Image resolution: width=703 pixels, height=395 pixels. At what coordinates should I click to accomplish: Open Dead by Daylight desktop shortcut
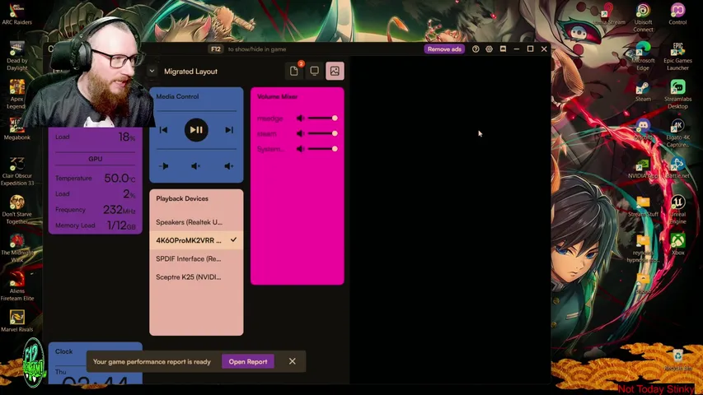[17, 57]
